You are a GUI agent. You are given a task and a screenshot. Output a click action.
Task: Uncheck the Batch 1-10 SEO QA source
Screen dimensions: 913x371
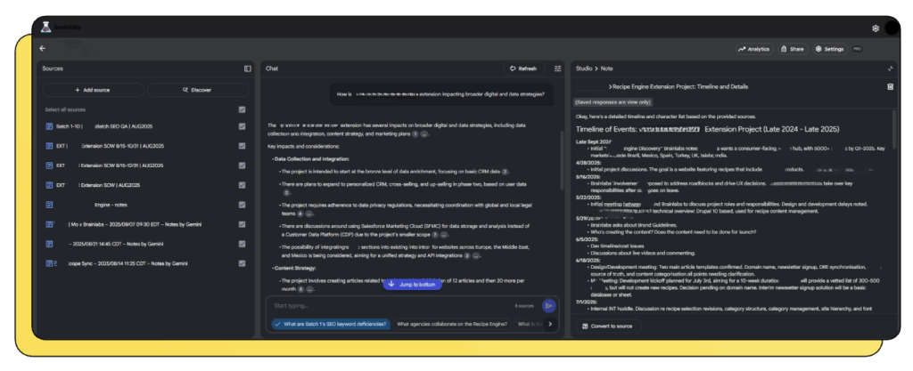(x=243, y=126)
